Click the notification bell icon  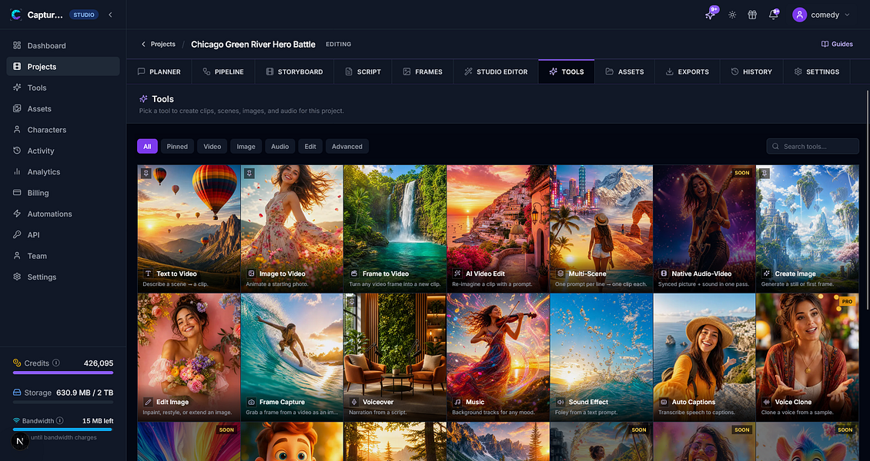point(773,15)
